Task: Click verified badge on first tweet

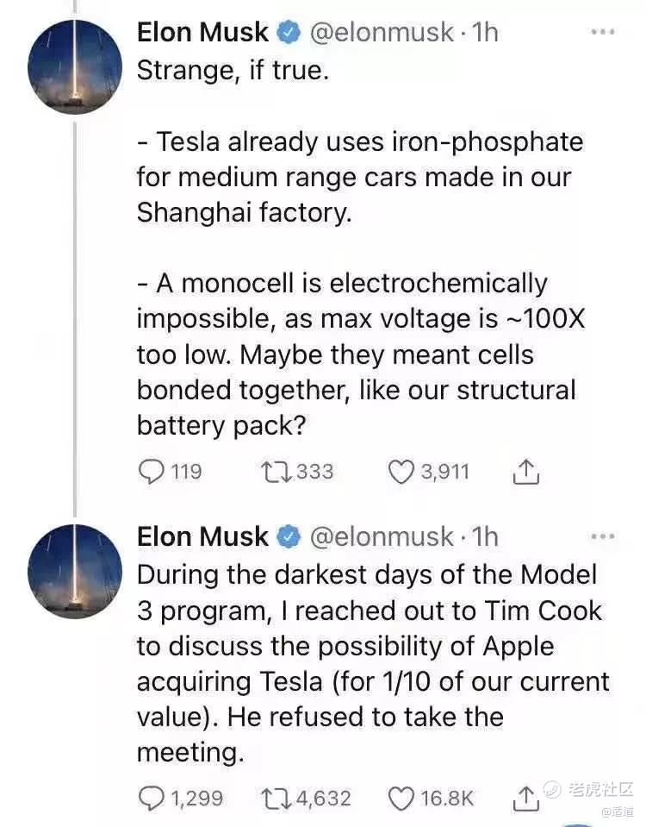Action: point(289,34)
